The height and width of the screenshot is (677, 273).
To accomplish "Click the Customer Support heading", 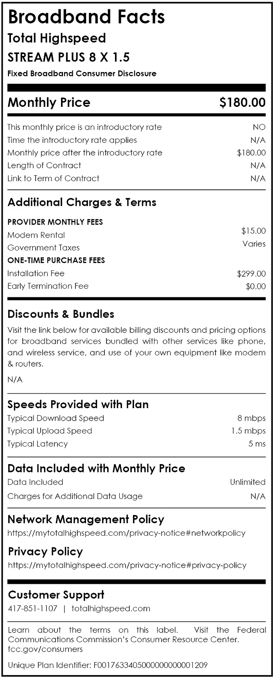I will tap(56, 595).
